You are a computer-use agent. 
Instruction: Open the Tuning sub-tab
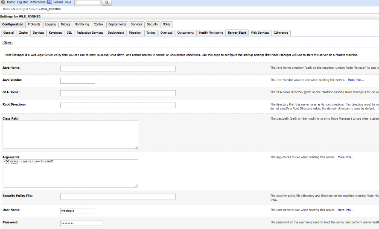coord(151,33)
